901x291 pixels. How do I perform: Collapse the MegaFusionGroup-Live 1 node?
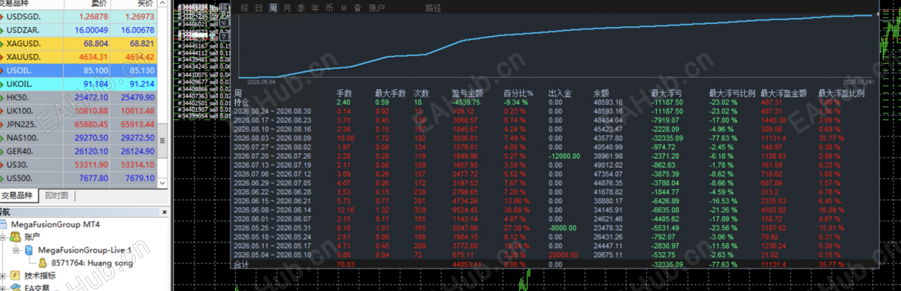(x=16, y=250)
